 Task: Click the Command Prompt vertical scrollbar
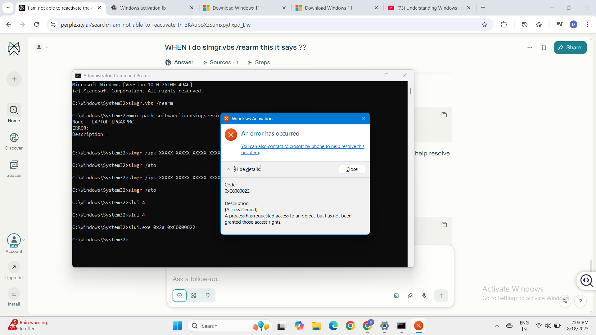click(411, 91)
